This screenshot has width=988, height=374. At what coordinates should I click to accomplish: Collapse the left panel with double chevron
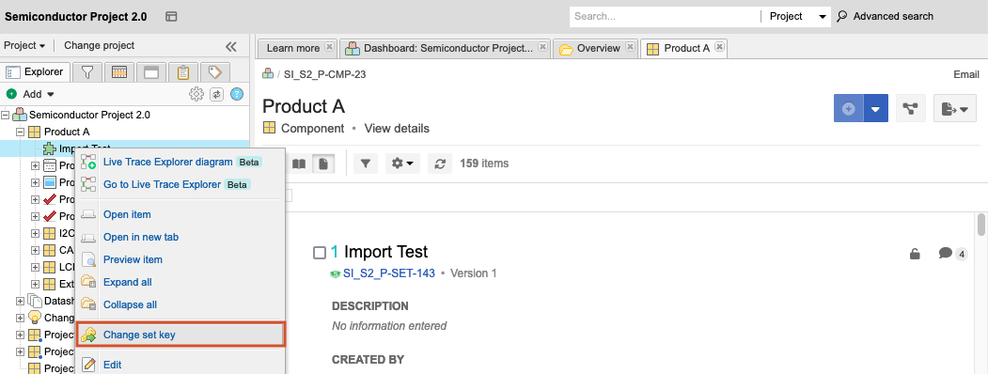coord(231,46)
